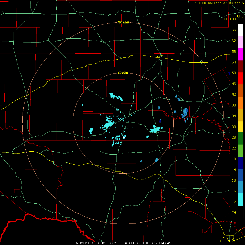Click the [K FT] units label
Screen dimensions: 245x245
coord(230,19)
